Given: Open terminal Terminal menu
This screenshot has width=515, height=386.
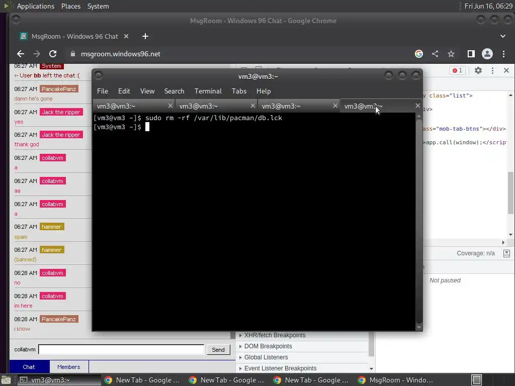Looking at the screenshot, I should tap(208, 91).
